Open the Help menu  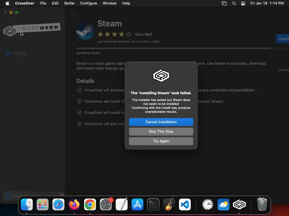coord(126,3)
